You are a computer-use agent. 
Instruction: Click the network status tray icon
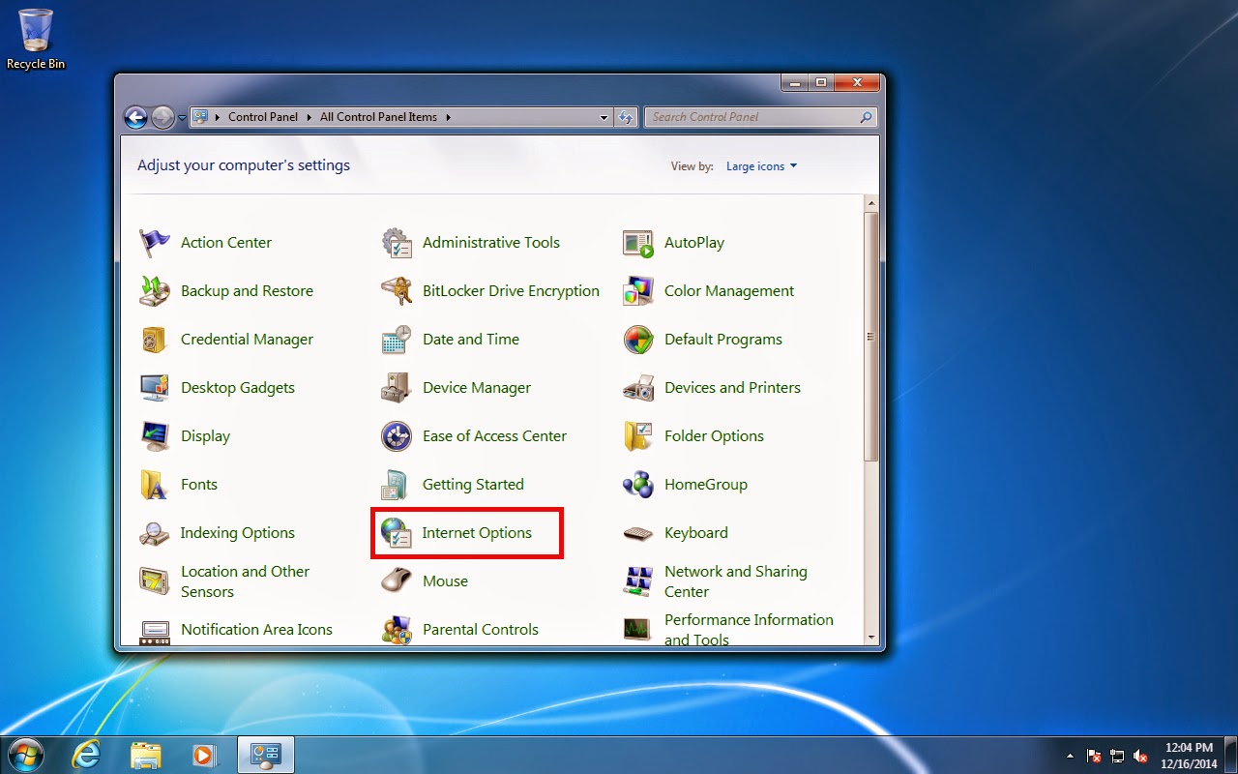pos(1118,756)
